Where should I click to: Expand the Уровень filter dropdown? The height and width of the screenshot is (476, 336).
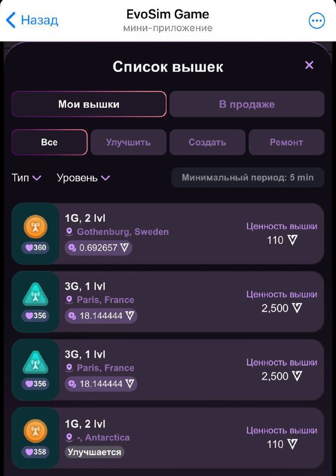[83, 177]
